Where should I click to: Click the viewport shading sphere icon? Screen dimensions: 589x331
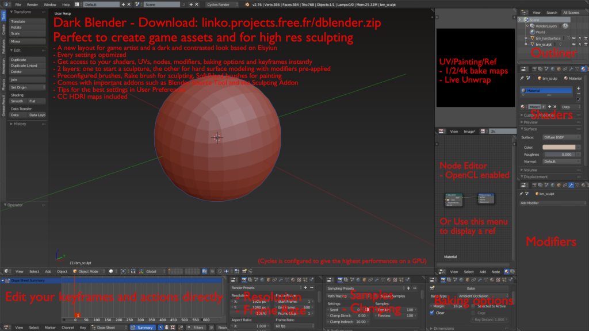[111, 271]
